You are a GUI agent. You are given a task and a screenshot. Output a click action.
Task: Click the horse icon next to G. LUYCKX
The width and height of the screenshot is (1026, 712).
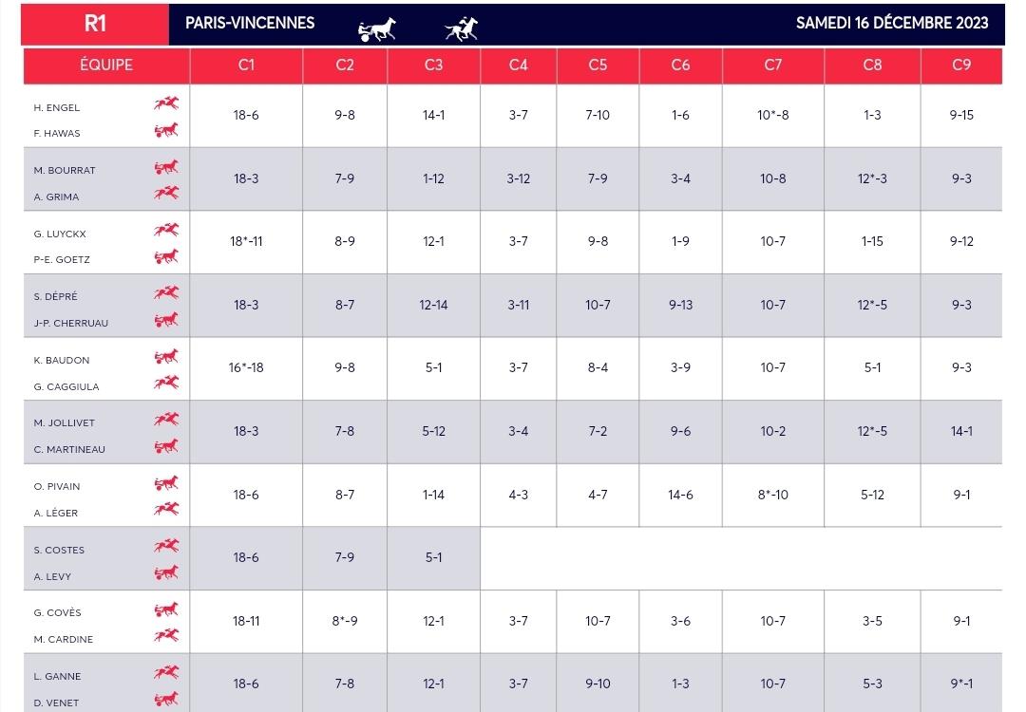pyautogui.click(x=166, y=230)
